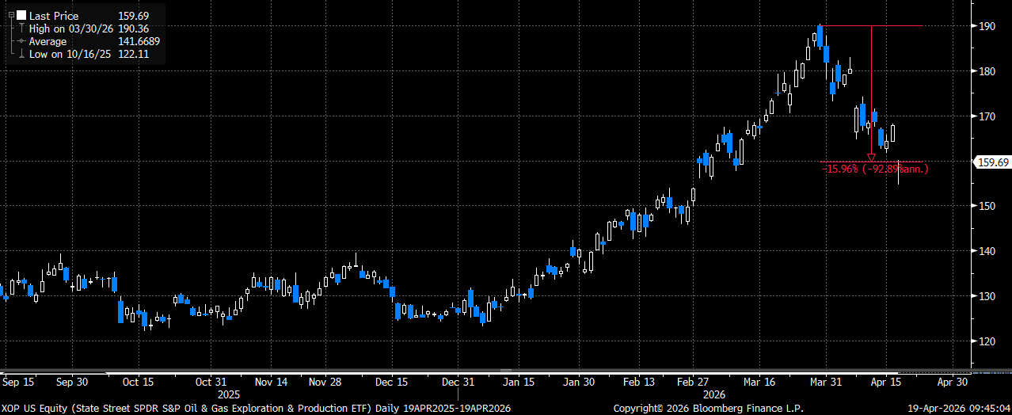Click the Mar 16 date axis label
Image resolution: width=1012 pixels, height=415 pixels.
pyautogui.click(x=759, y=381)
